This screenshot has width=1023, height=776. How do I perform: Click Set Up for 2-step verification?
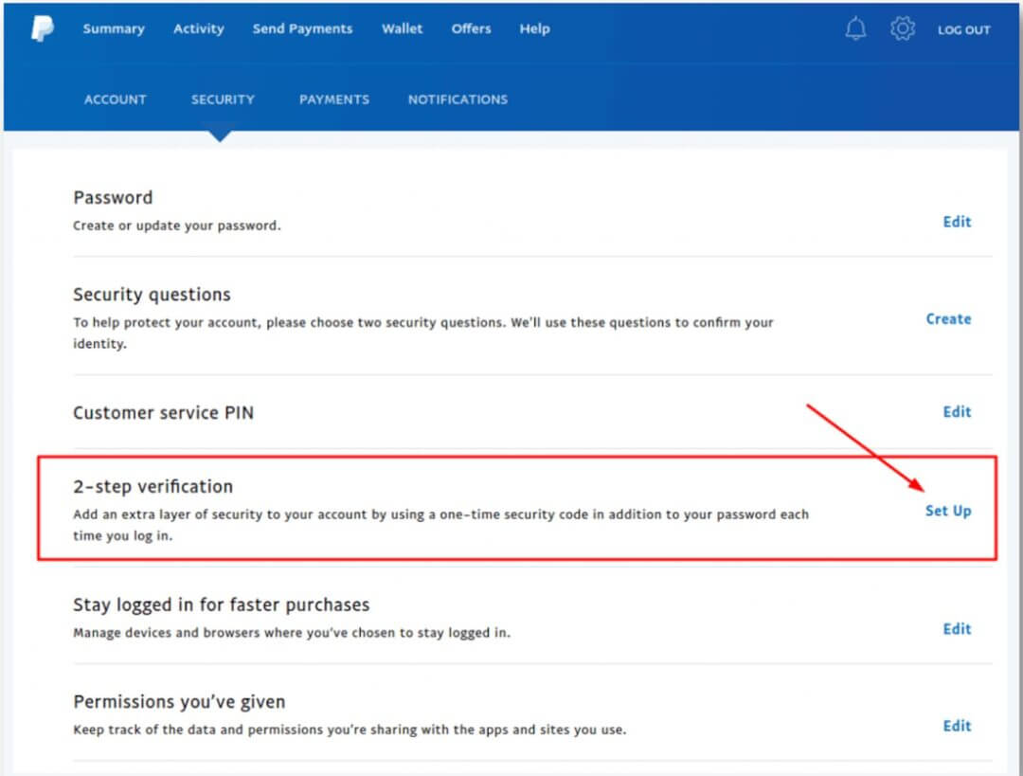(948, 512)
